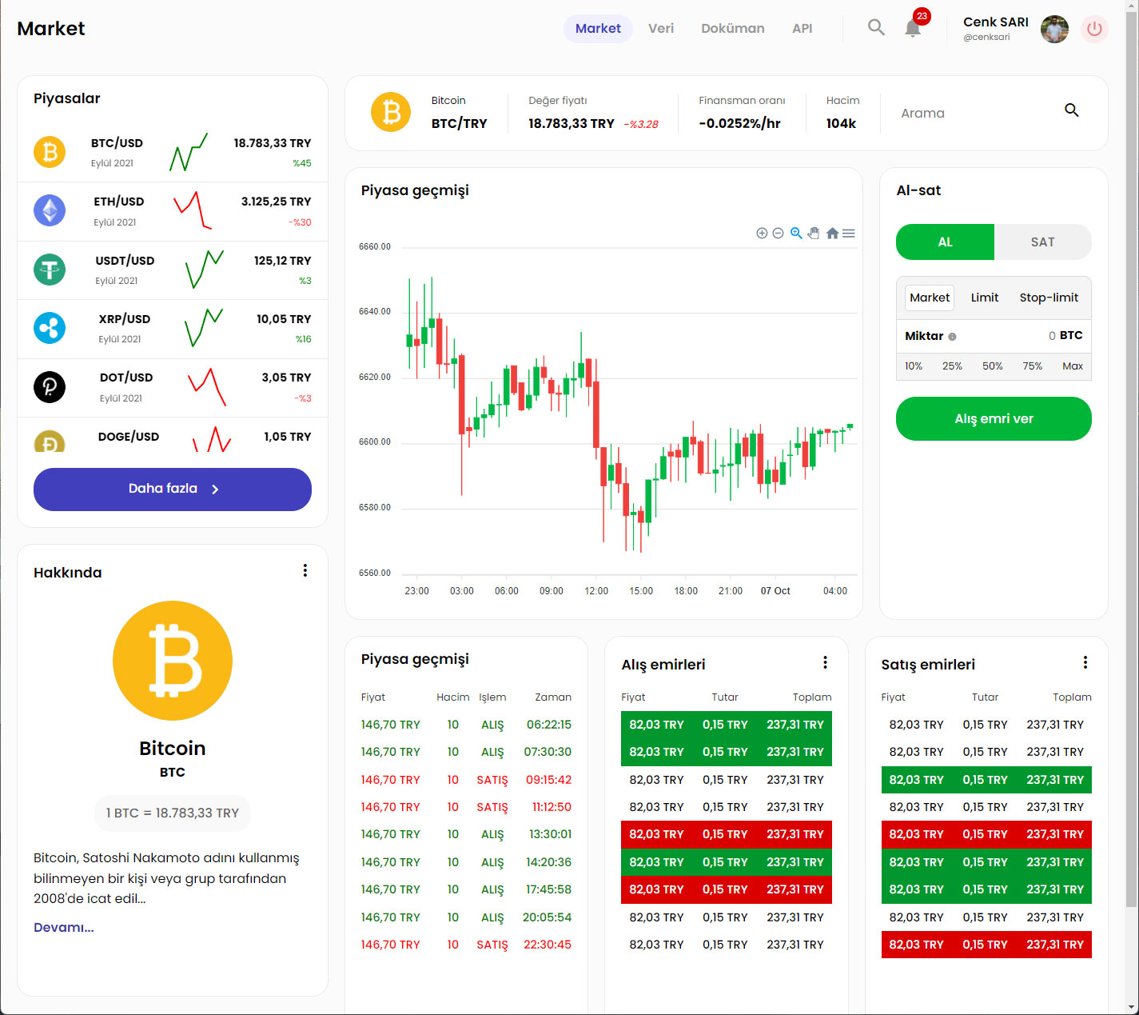This screenshot has width=1139, height=1015.
Task: Click the @cenksari username
Action: pyautogui.click(x=986, y=38)
